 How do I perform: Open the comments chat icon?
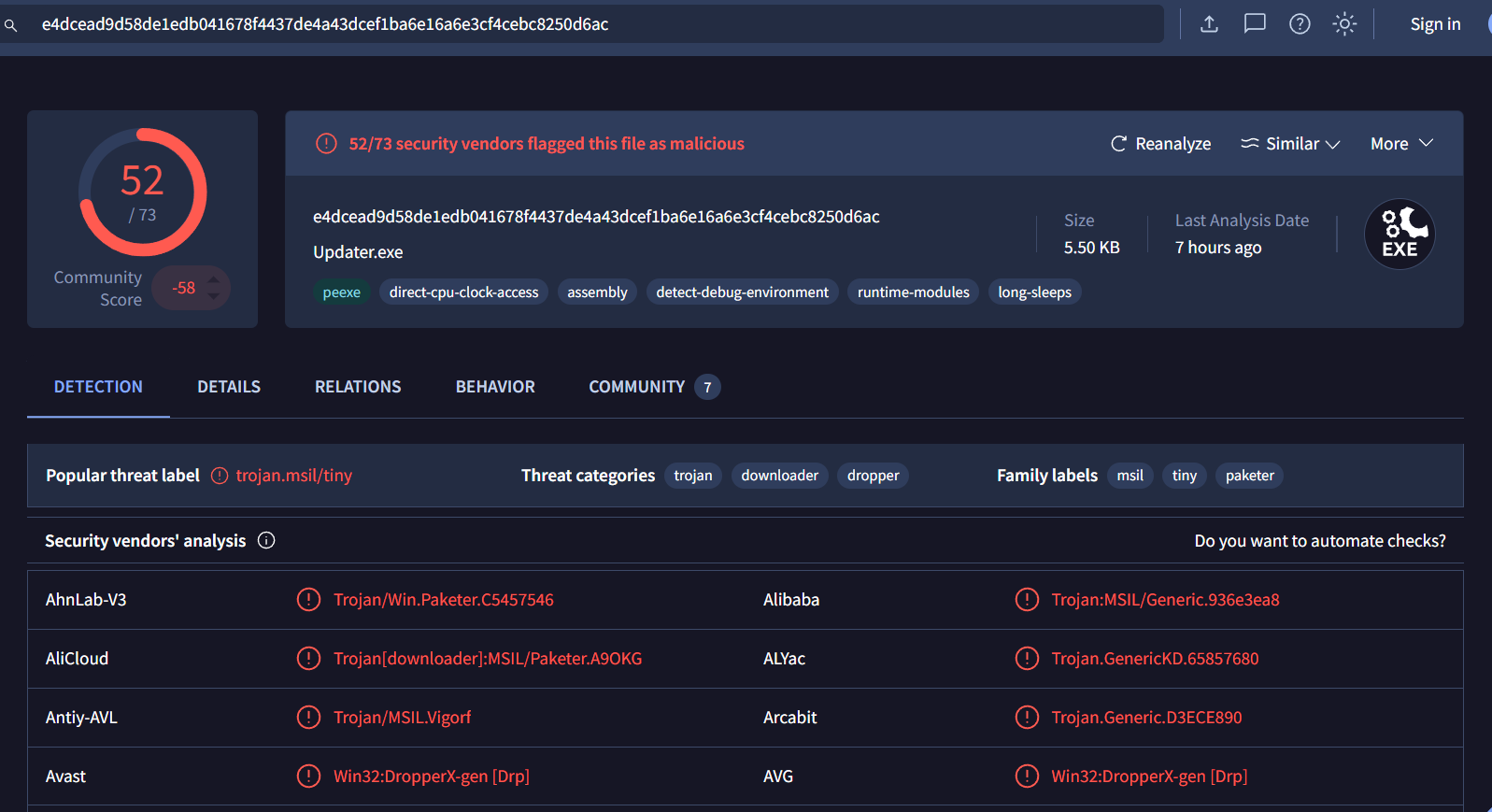(x=1254, y=24)
